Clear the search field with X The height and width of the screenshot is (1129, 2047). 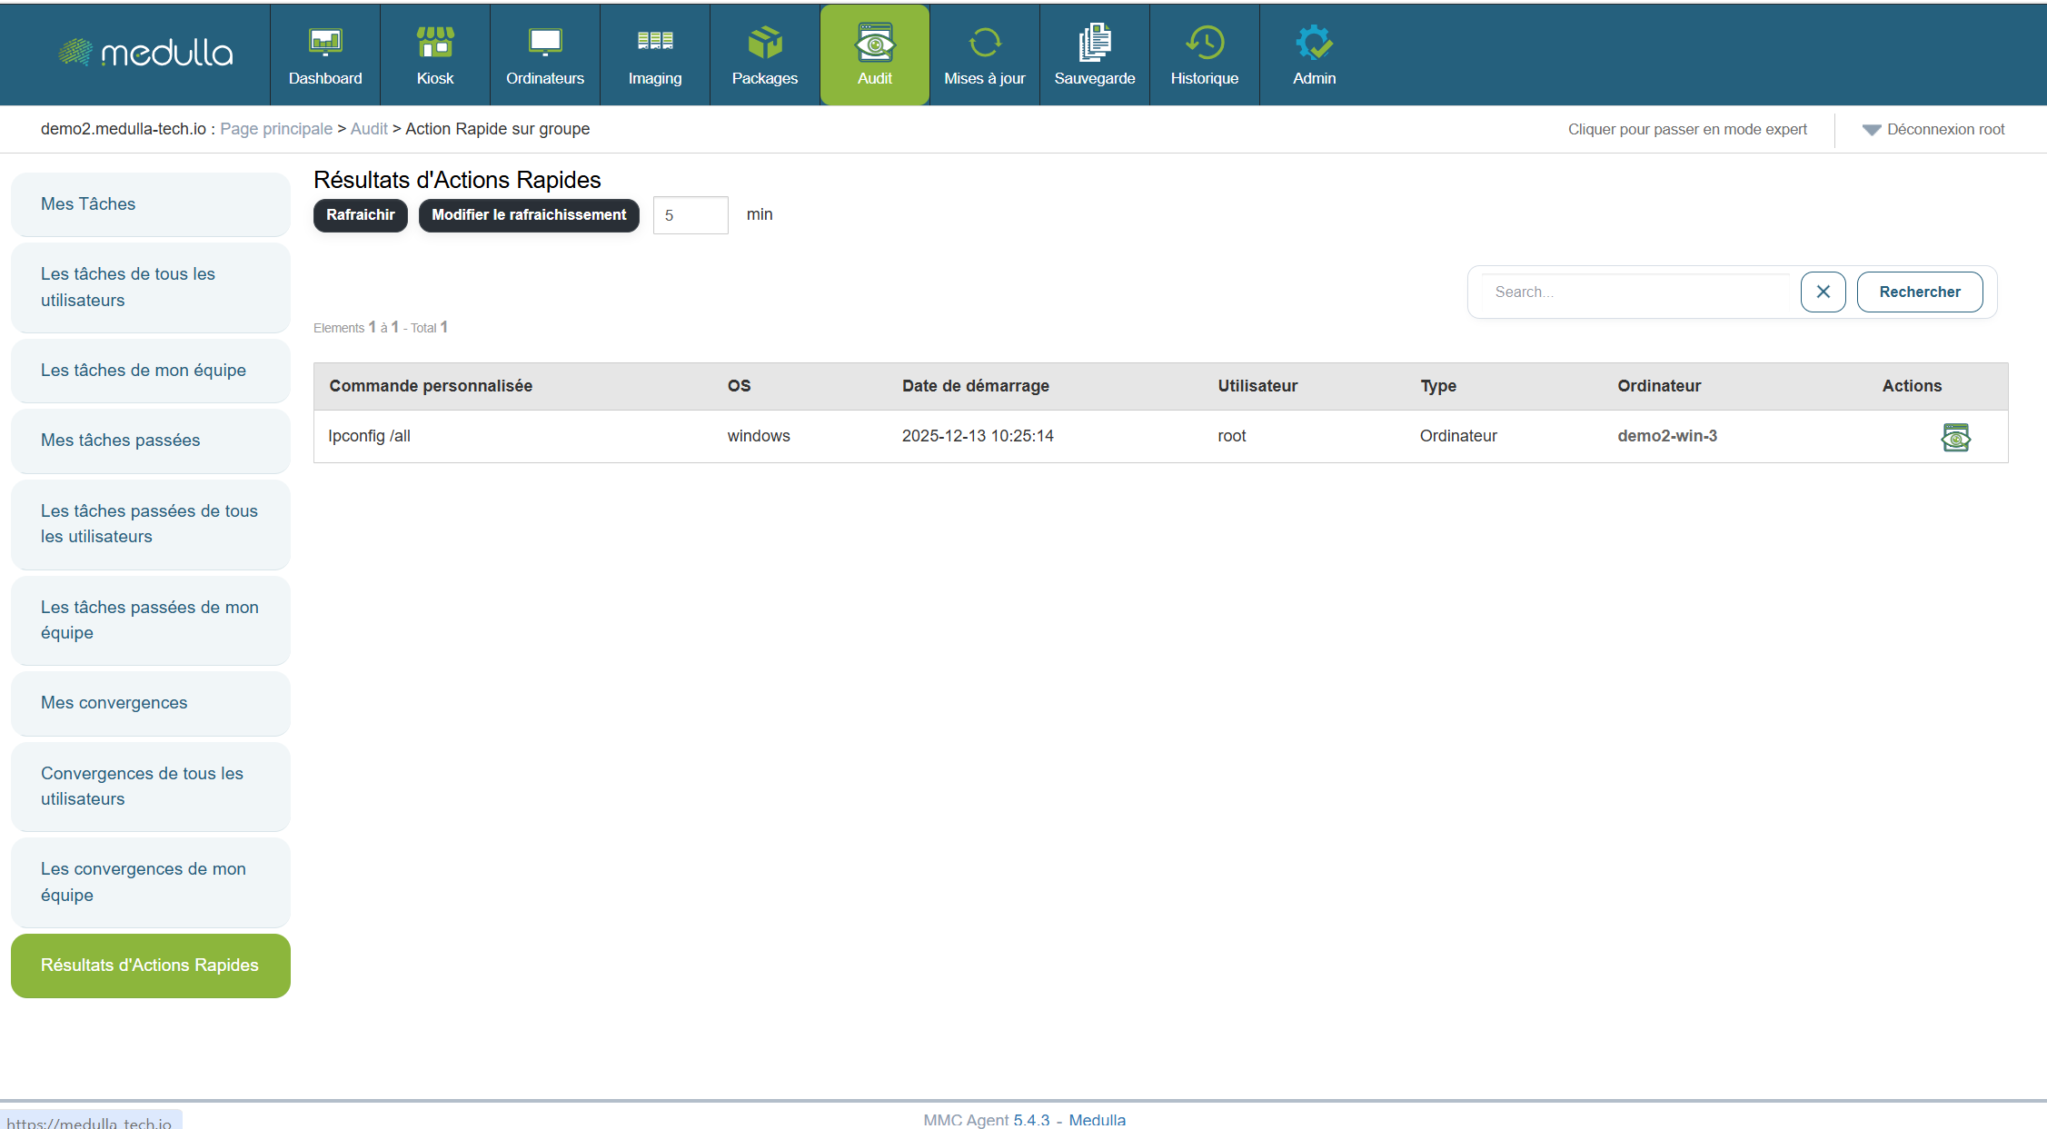point(1823,292)
